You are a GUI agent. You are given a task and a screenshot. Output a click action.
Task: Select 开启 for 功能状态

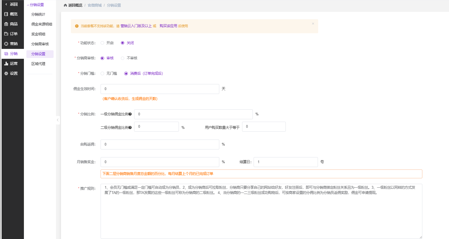coord(107,43)
